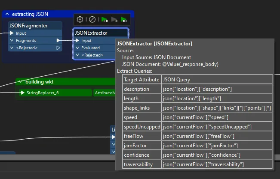Click the 'shape_links' target attribute cell
This screenshot has width=280, height=179.
pyautogui.click(x=142, y=108)
